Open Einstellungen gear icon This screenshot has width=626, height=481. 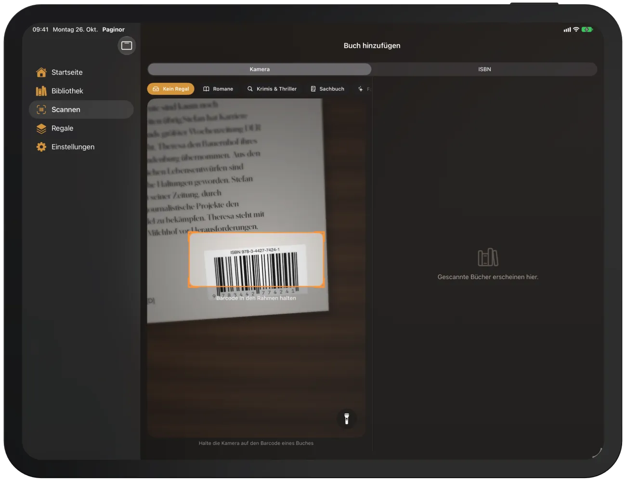(41, 147)
